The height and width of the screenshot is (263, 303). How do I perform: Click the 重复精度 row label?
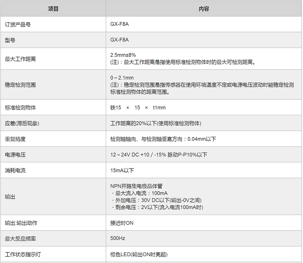coord(15,139)
